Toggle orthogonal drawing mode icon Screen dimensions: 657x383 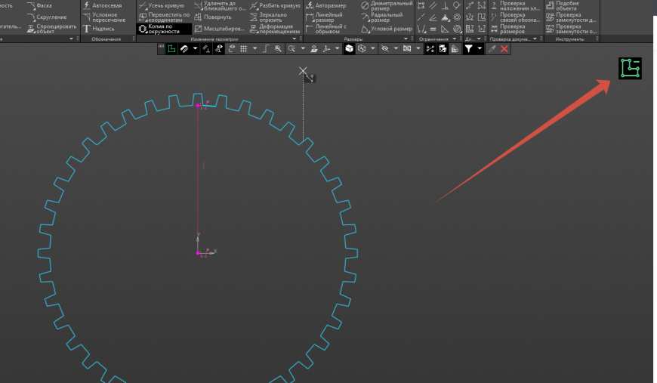pos(266,49)
